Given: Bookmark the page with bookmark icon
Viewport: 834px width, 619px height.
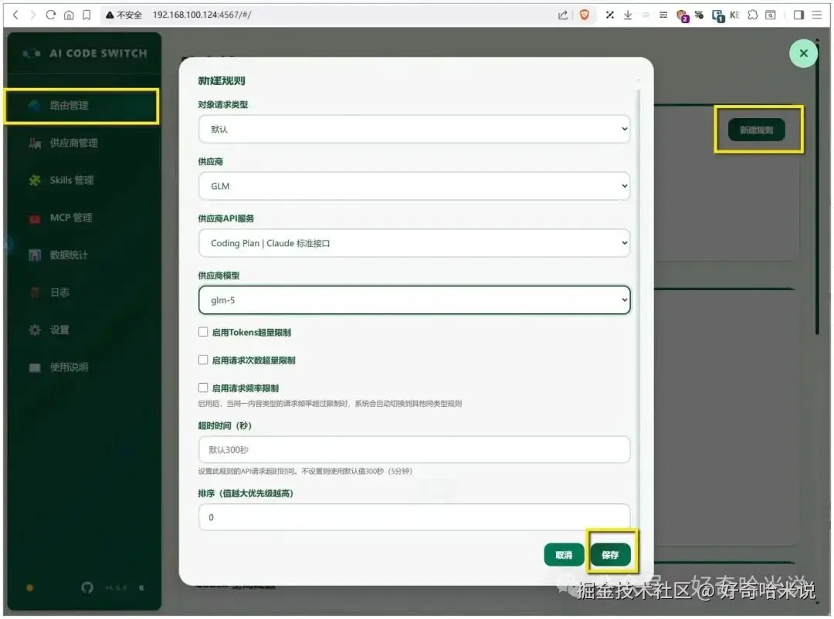Looking at the screenshot, I should 86,15.
